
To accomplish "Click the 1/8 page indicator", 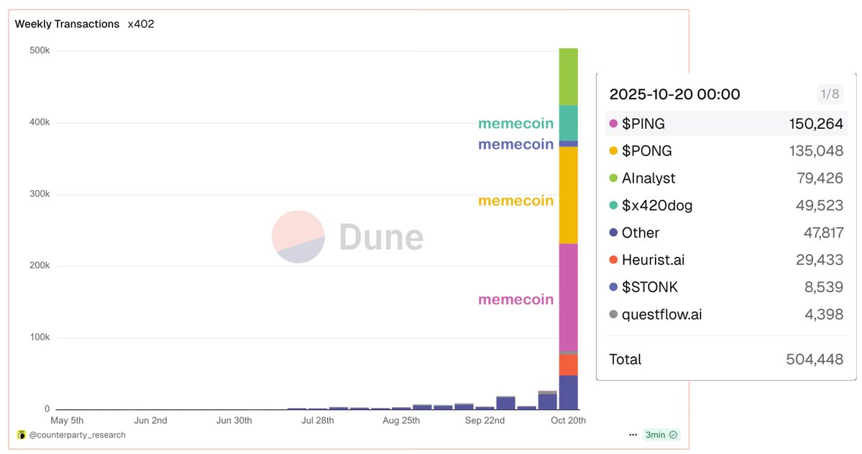I will click(828, 94).
